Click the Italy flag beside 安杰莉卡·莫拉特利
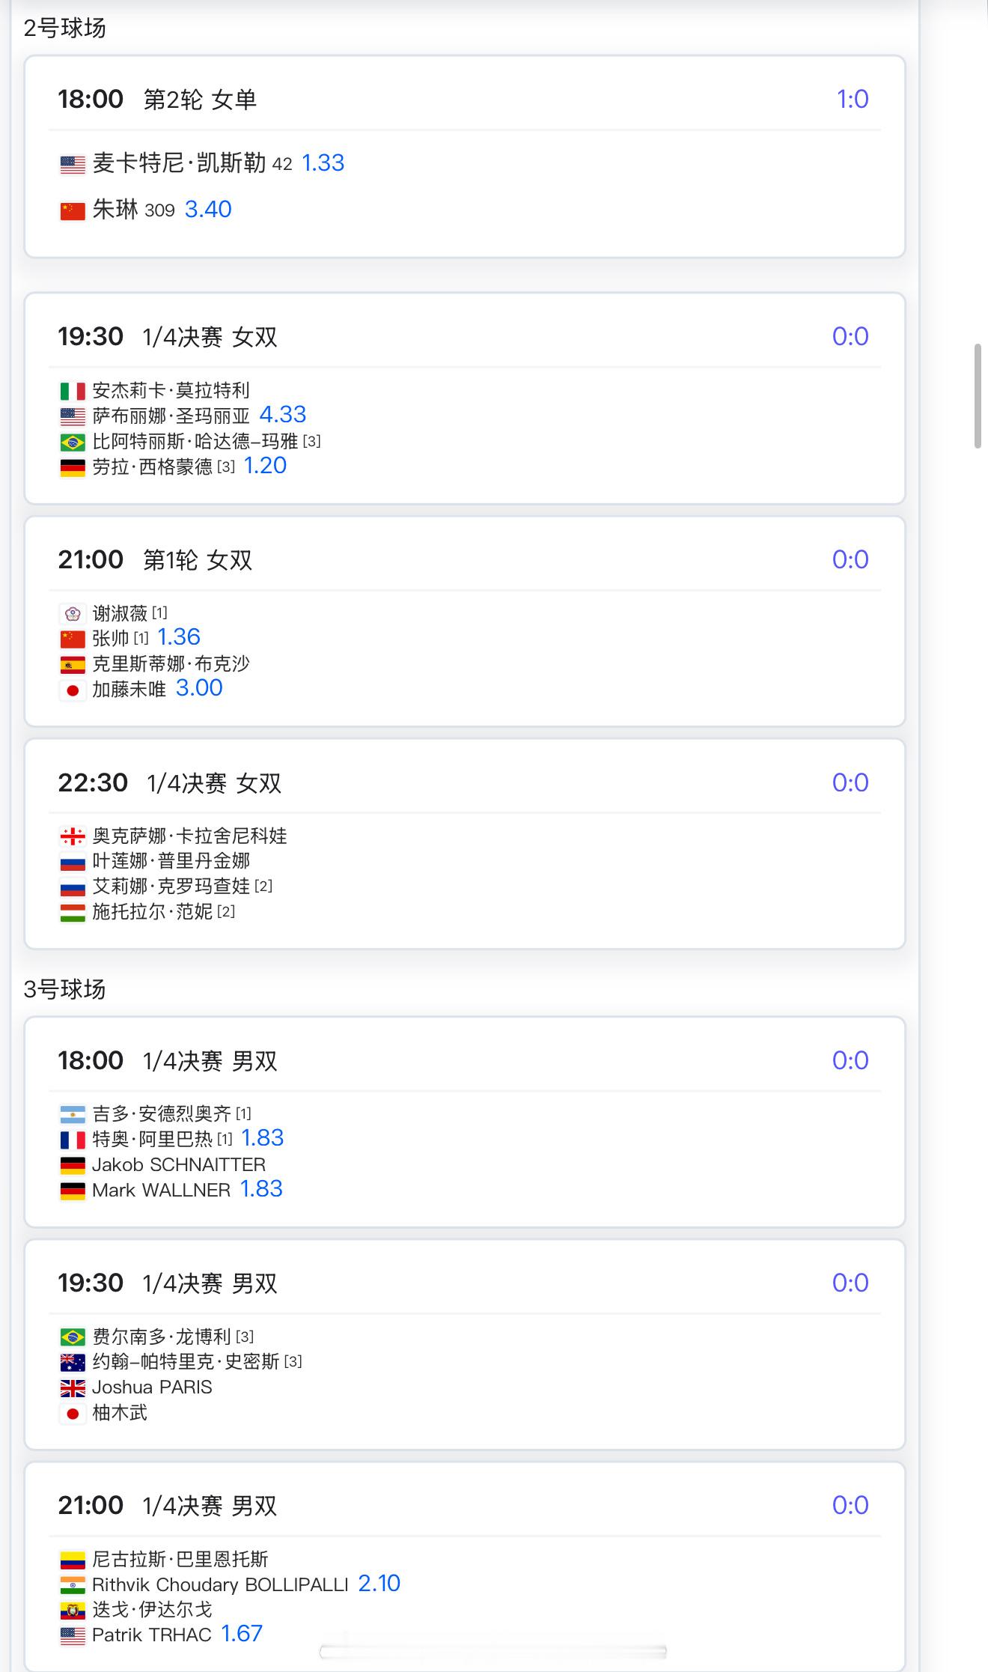The image size is (988, 1672). pos(73,391)
